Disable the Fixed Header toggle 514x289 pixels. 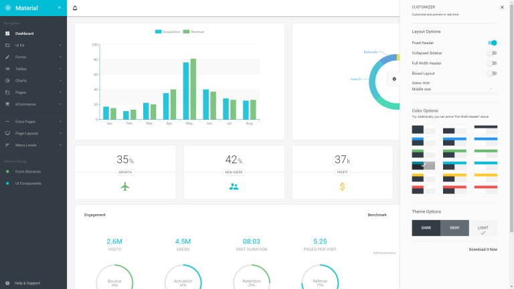click(x=492, y=43)
